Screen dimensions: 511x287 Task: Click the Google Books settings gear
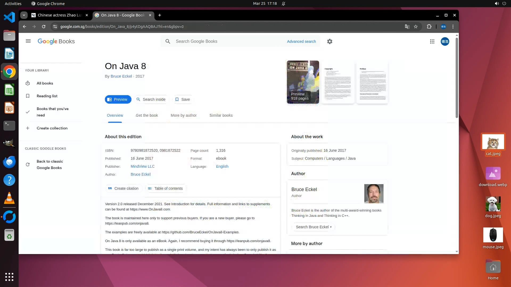[329, 41]
